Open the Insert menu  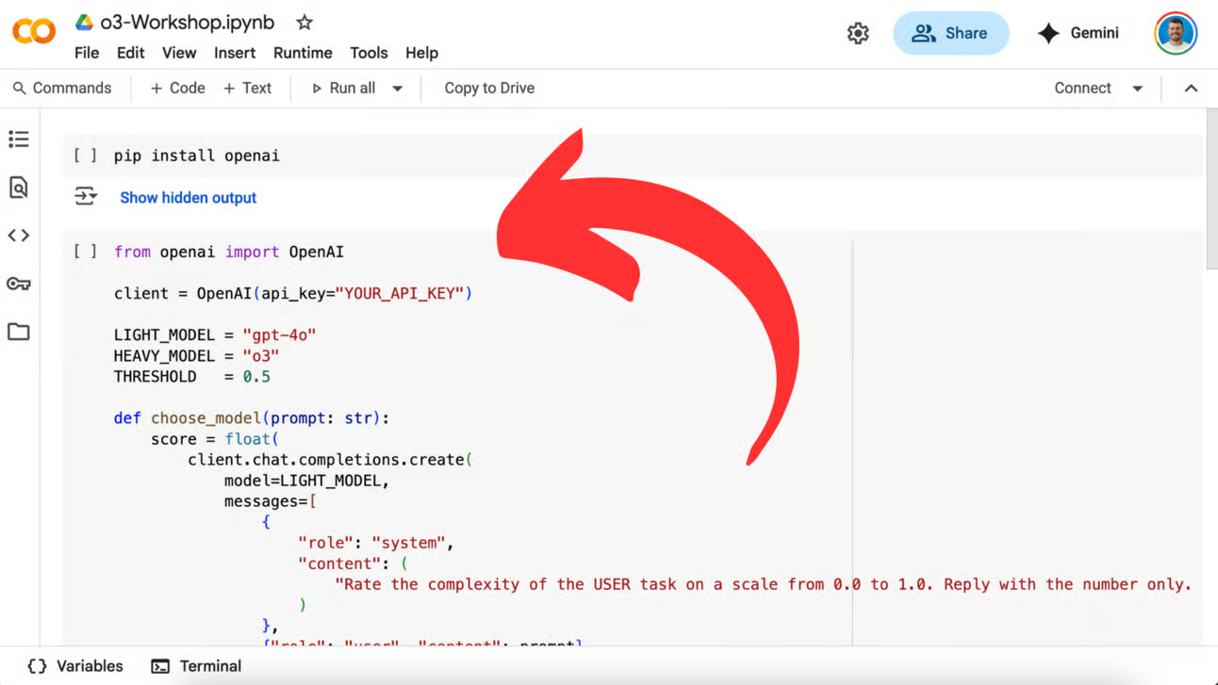point(235,53)
